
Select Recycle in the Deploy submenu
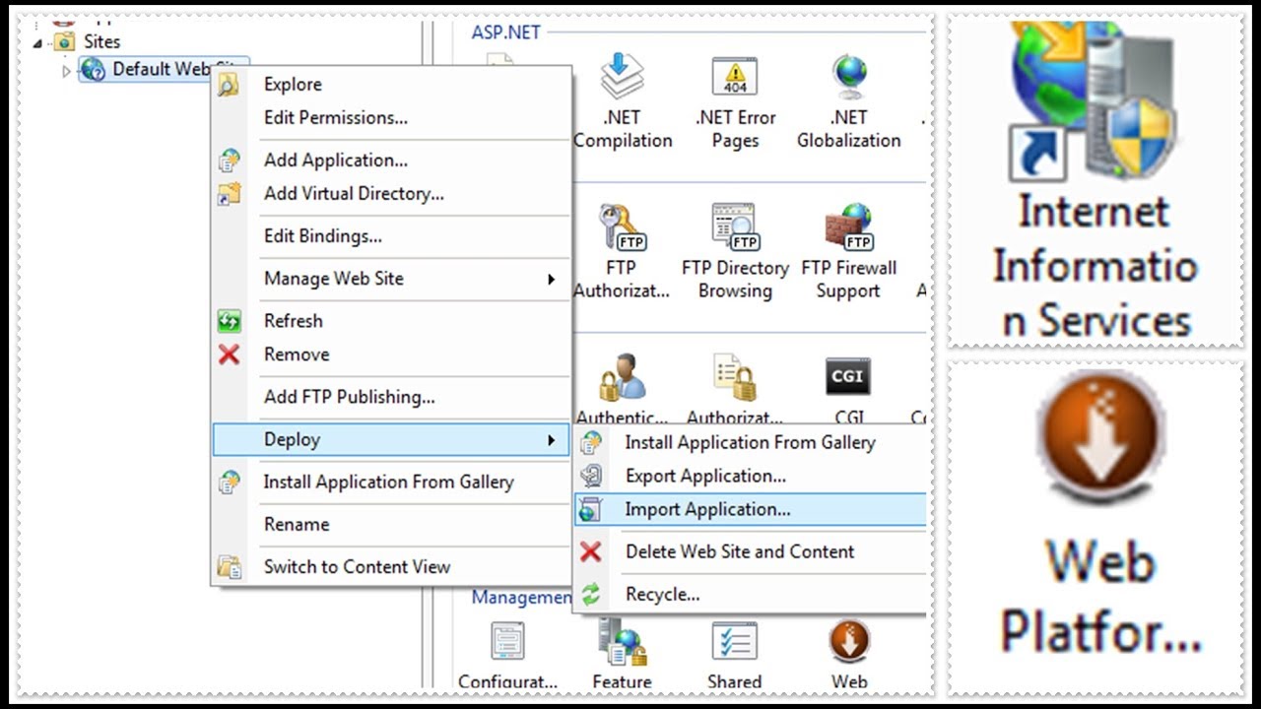pos(751,595)
